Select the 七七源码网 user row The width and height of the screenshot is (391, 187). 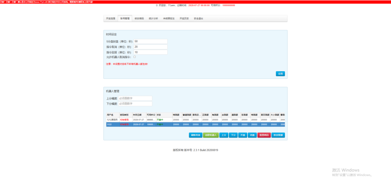pyautogui.click(x=195, y=120)
